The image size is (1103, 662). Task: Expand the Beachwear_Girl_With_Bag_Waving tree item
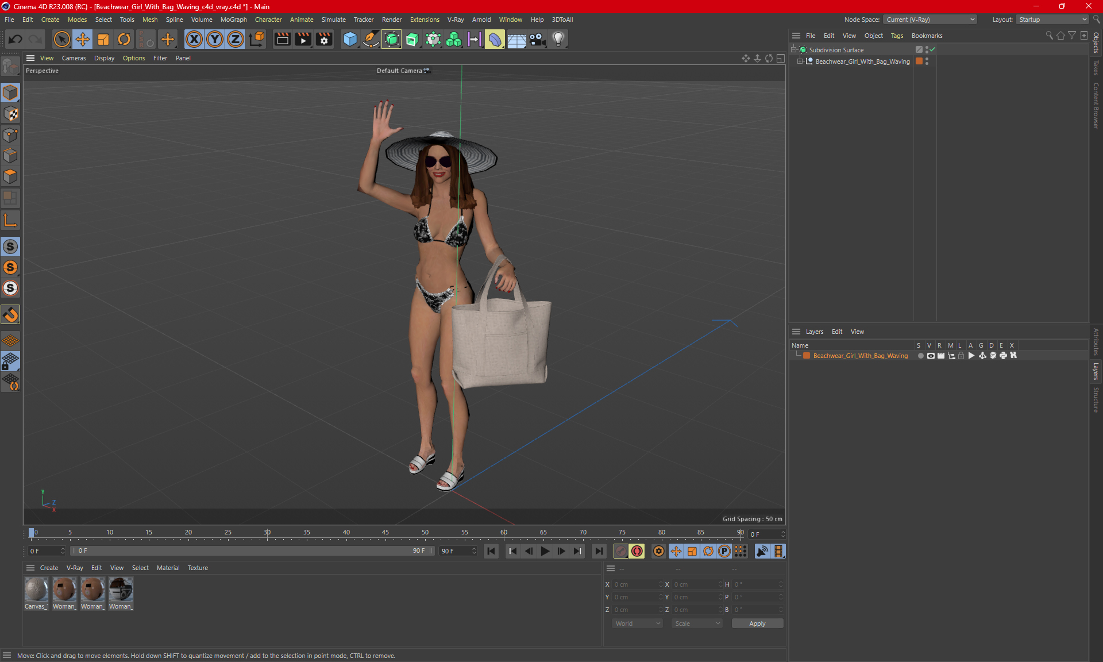[799, 61]
